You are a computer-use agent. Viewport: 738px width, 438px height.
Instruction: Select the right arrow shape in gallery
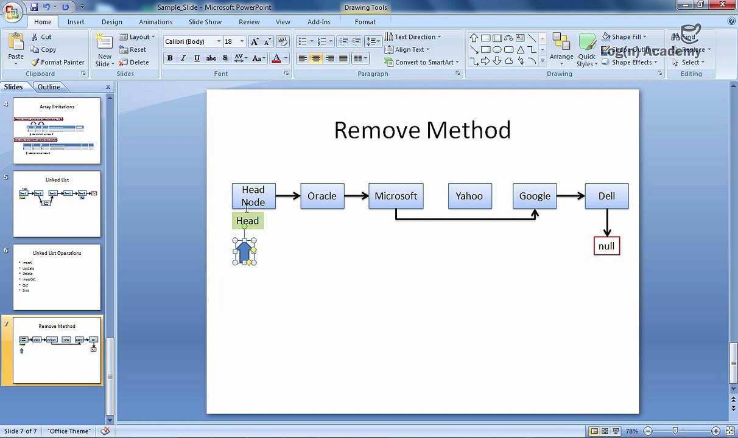[485, 61]
